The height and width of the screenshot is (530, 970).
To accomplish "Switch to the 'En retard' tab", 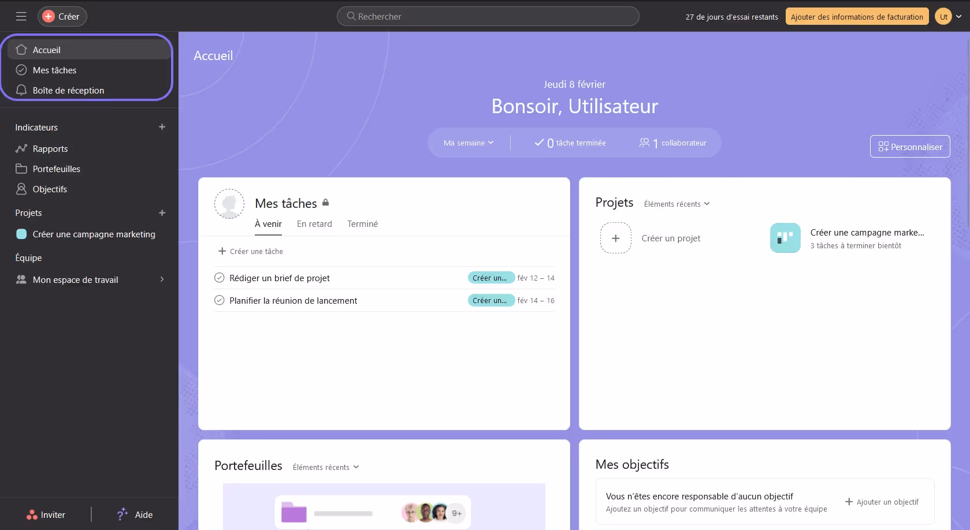I will click(x=314, y=224).
